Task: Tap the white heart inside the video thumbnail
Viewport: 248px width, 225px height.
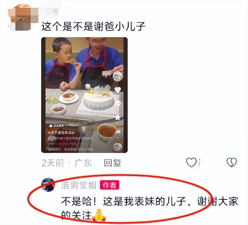Action: pos(118,90)
